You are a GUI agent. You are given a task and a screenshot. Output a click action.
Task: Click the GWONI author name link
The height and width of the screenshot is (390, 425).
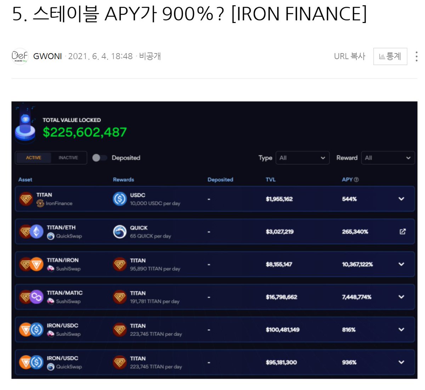pyautogui.click(x=47, y=56)
